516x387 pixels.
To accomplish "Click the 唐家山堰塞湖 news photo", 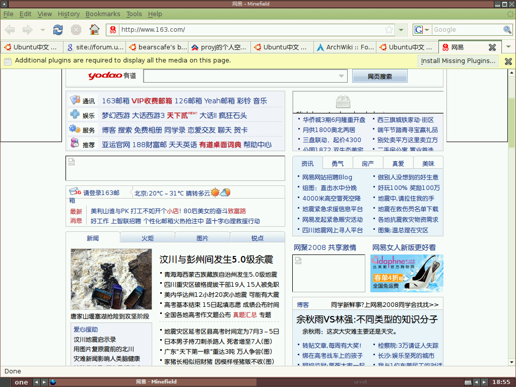I will click(x=111, y=279).
